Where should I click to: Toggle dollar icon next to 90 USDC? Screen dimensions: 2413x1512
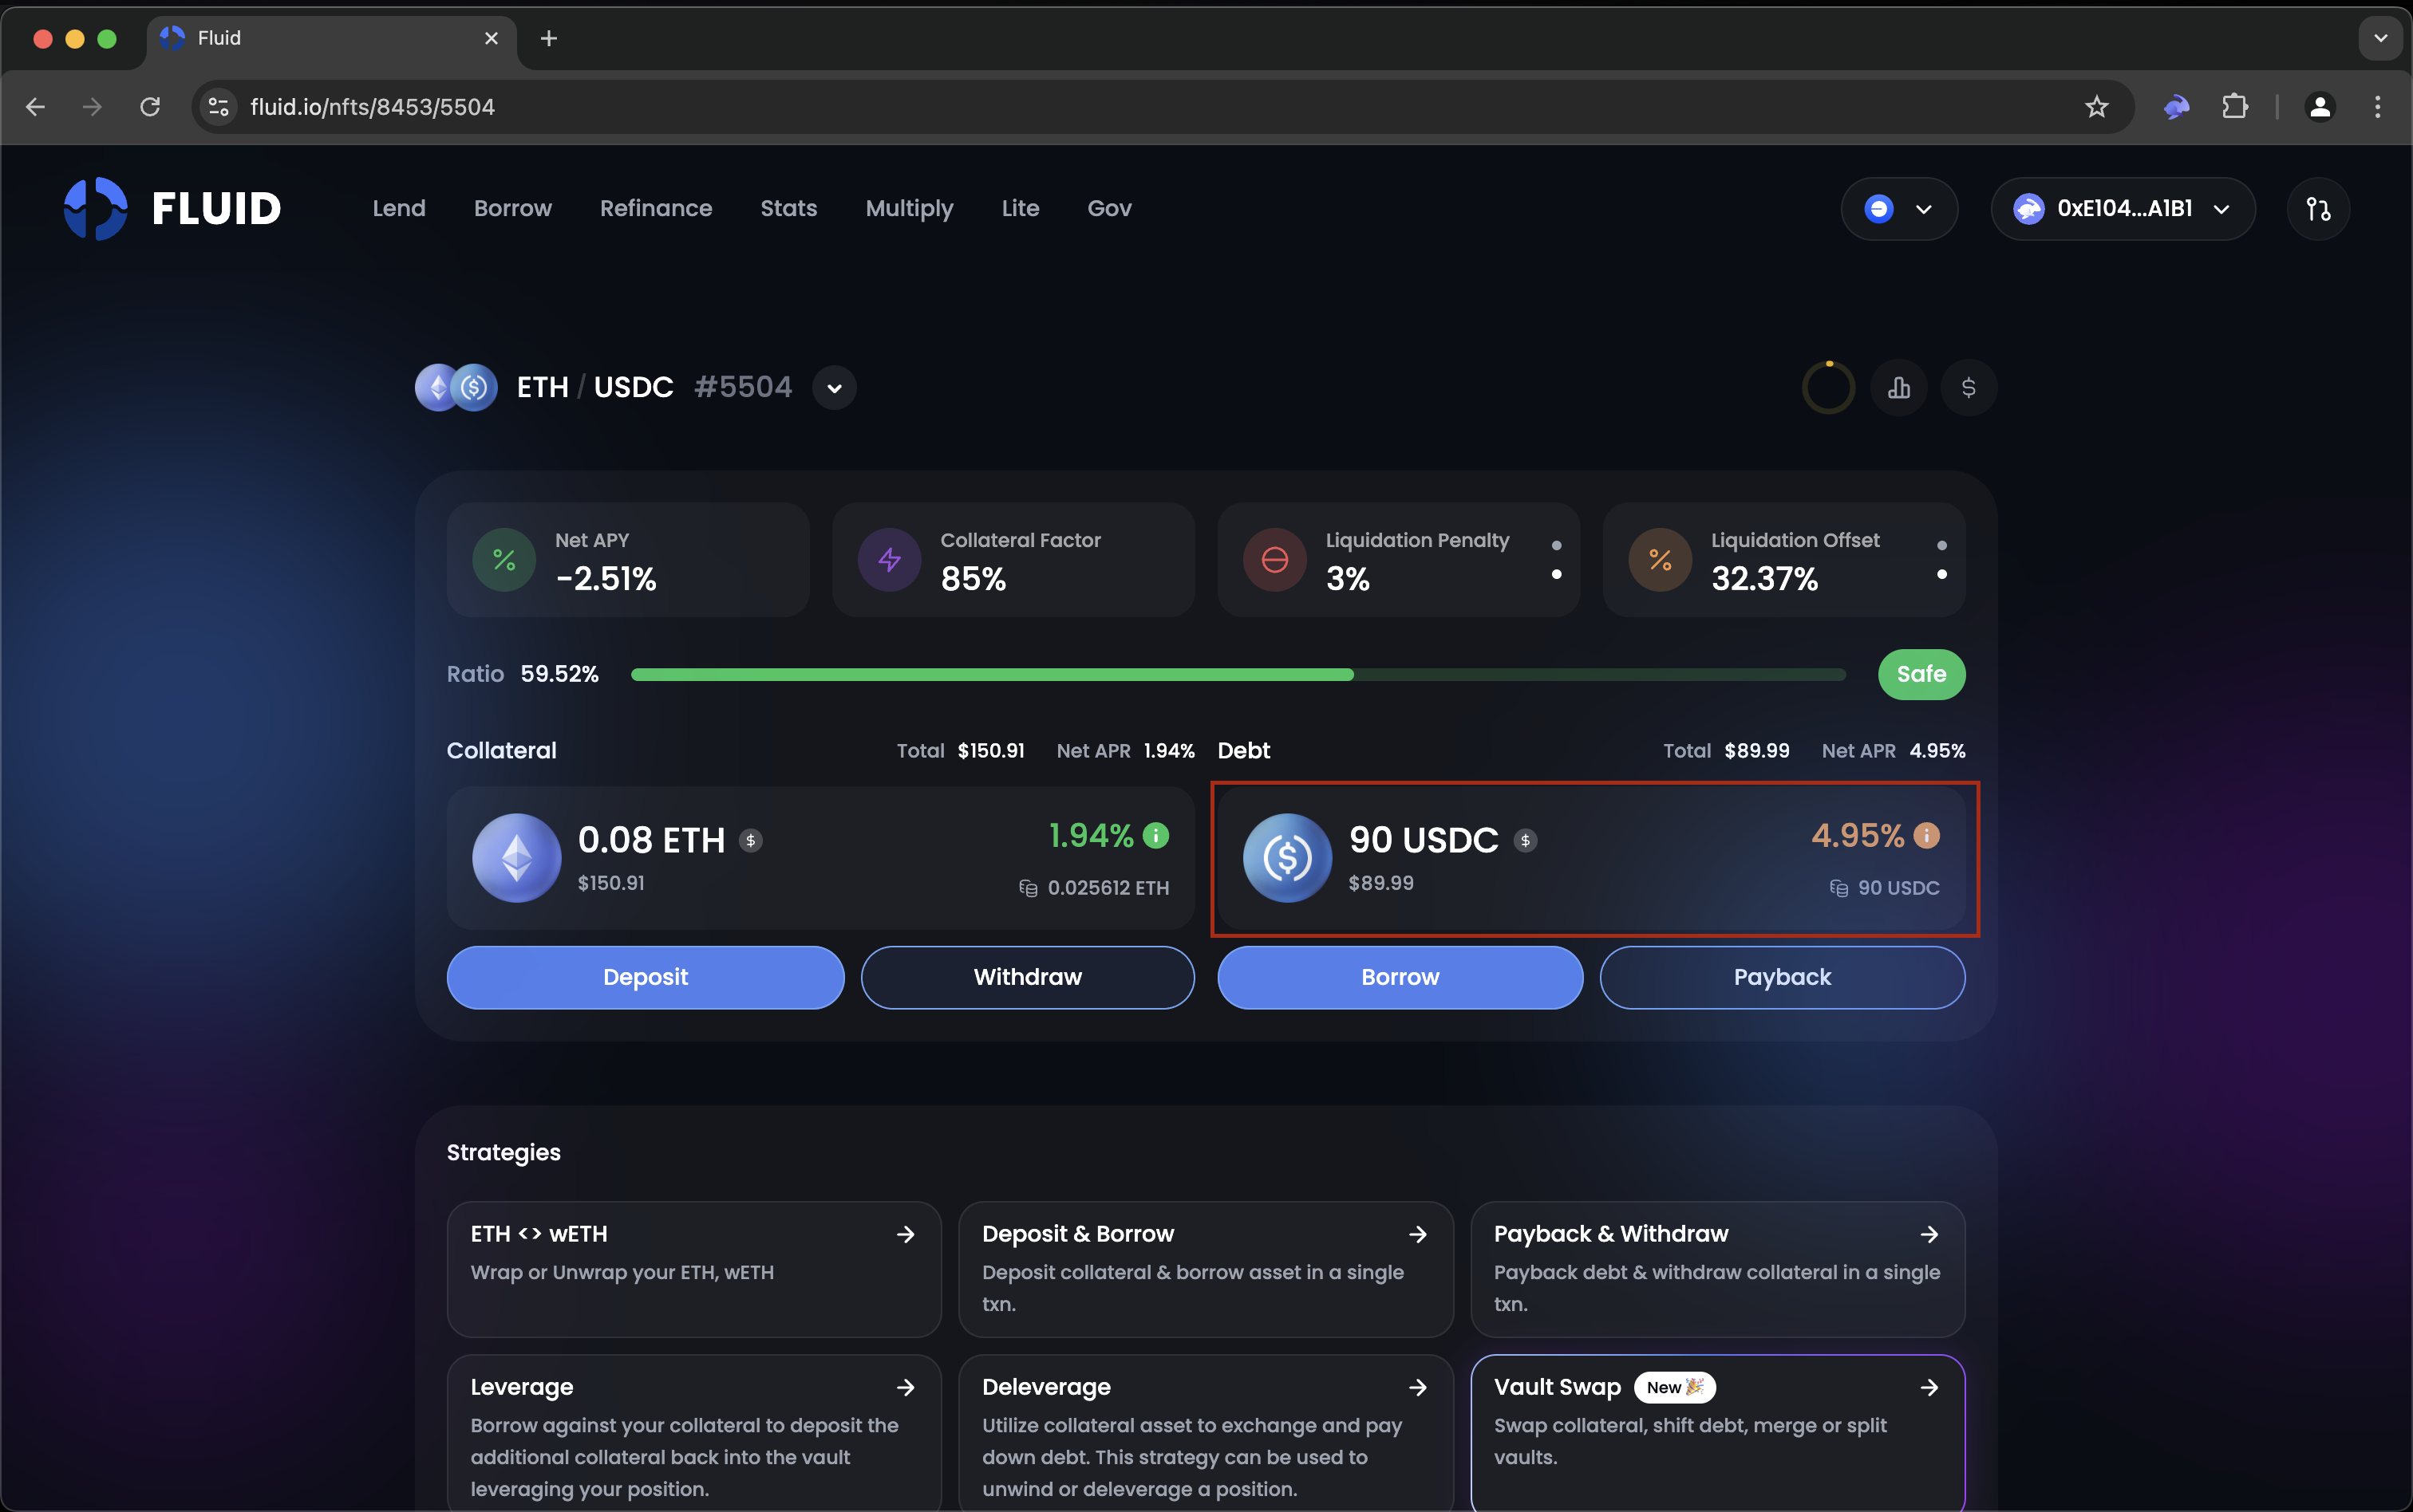click(x=1525, y=841)
